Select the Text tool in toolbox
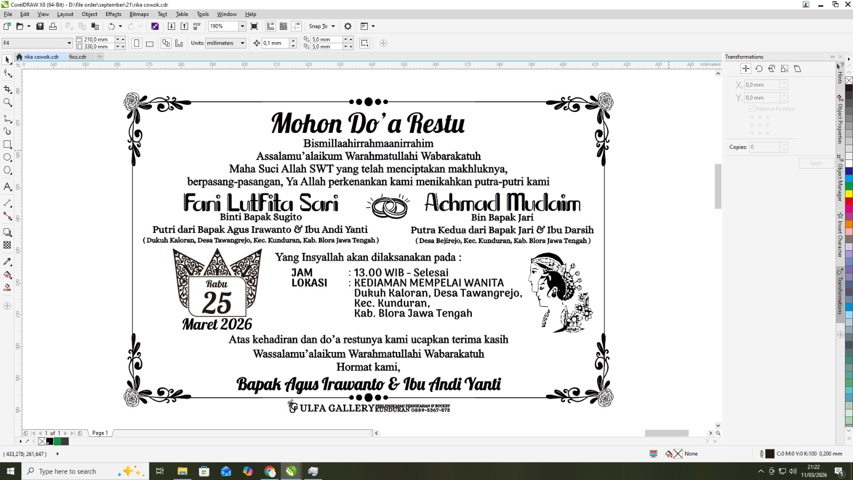 pos(7,187)
